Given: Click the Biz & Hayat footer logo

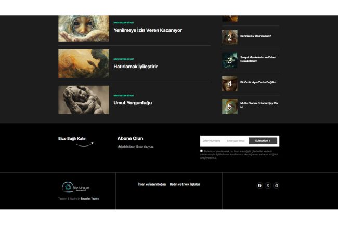Looking at the screenshot, I should (79, 187).
